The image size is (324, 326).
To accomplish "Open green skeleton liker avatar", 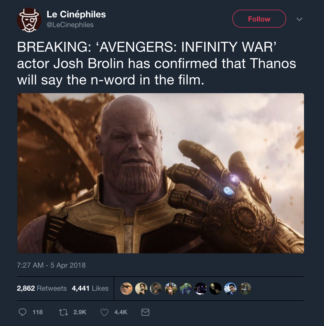I will [186, 289].
